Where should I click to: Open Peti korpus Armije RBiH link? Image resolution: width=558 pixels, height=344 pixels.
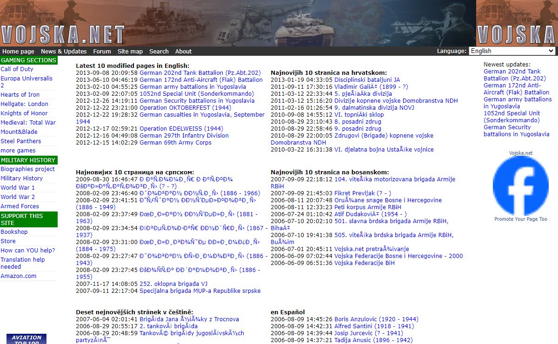point(368,207)
